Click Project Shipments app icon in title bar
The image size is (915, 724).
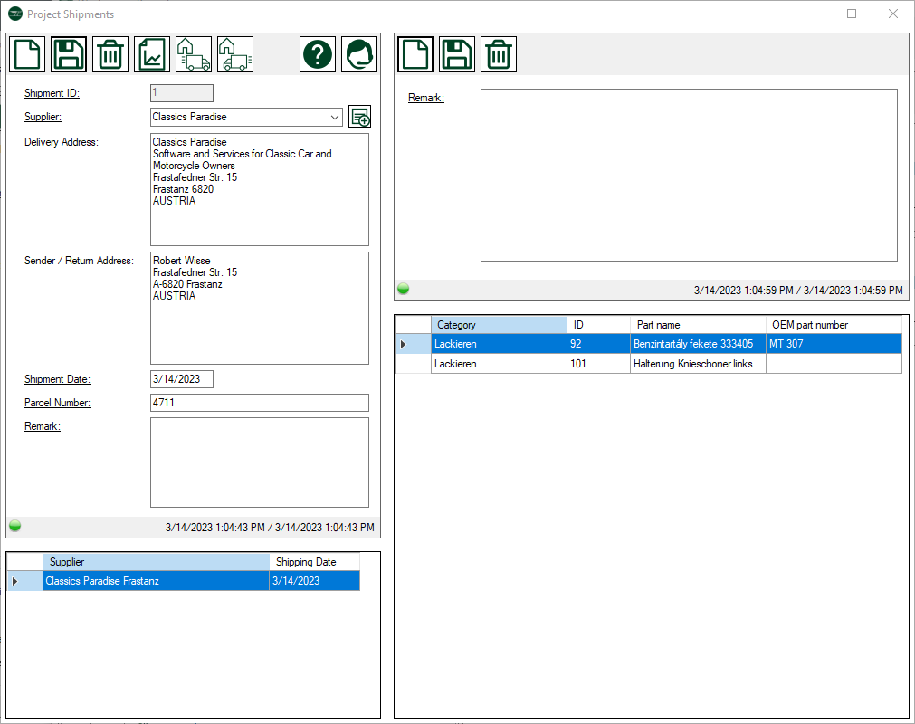pos(15,14)
